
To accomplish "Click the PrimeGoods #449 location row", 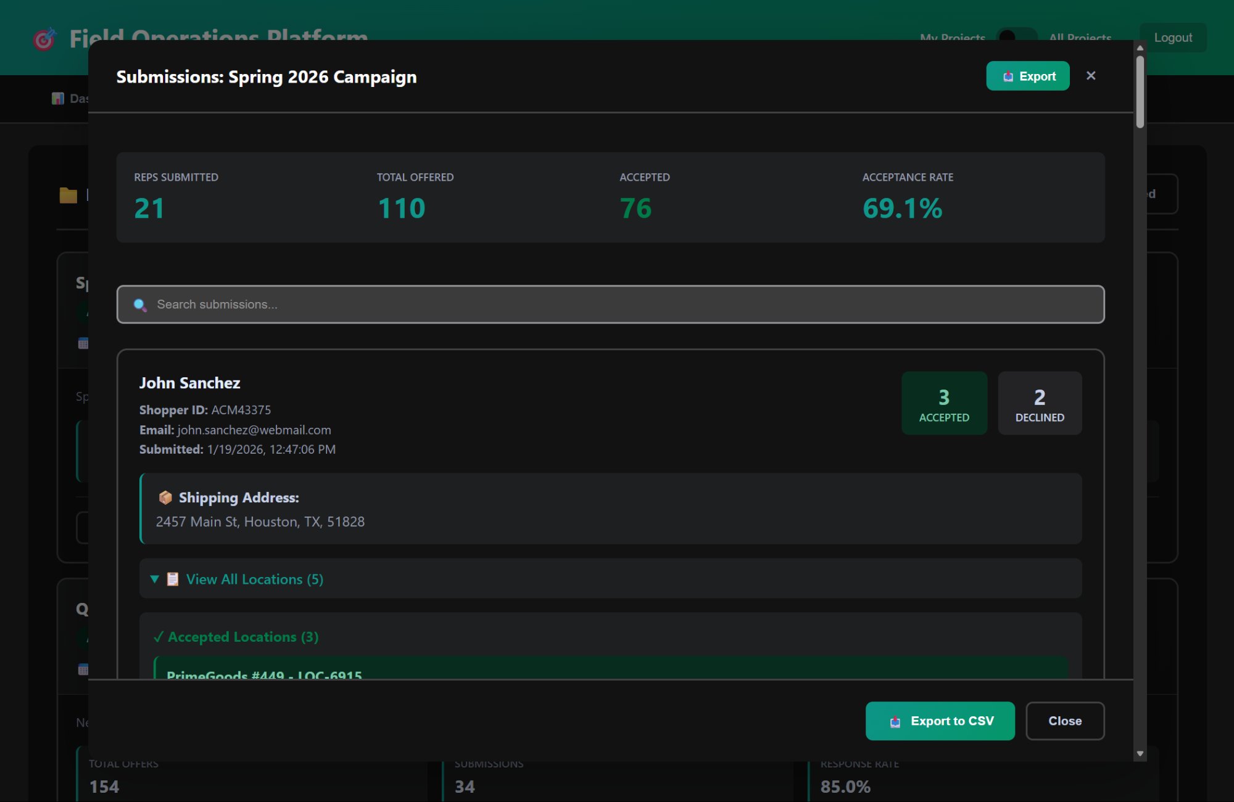I will pos(610,668).
